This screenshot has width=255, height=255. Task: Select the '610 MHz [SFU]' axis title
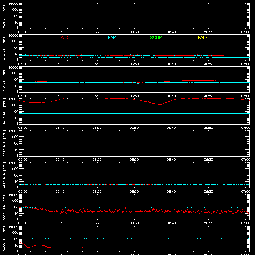click(x=4, y=79)
